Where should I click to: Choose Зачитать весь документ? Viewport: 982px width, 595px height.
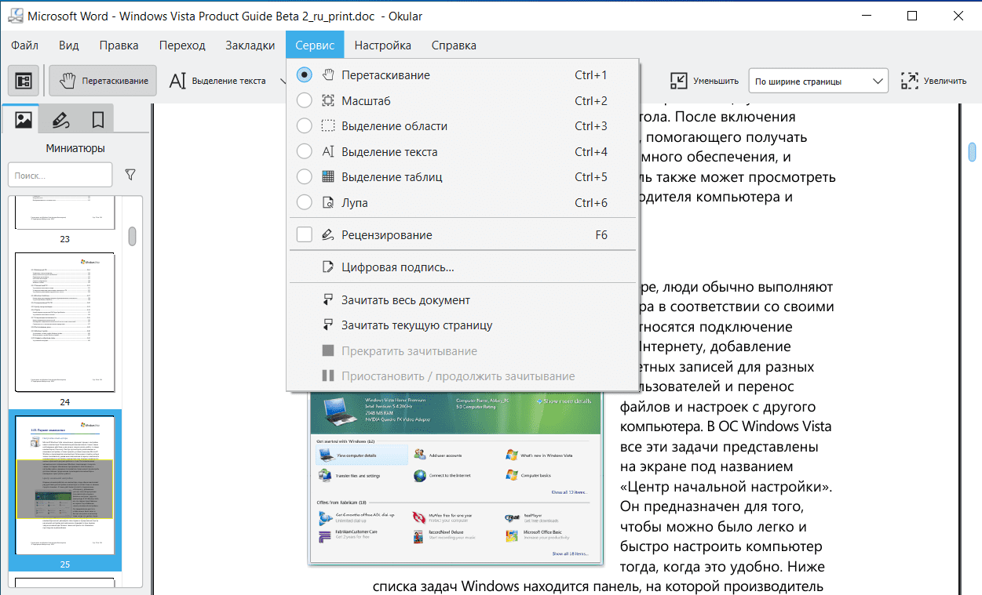tap(462, 300)
